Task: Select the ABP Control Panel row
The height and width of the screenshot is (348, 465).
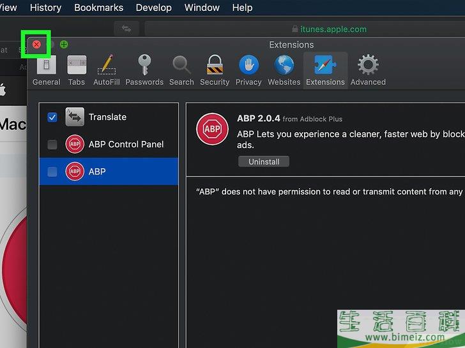Action: 109,144
